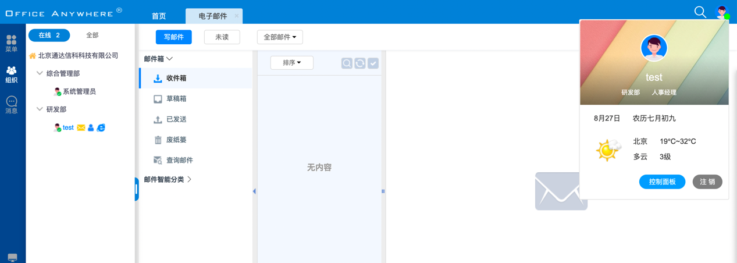Click the inbox download icon for 收件箱

(x=158, y=78)
